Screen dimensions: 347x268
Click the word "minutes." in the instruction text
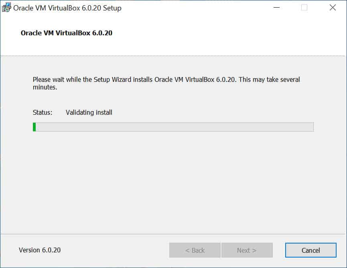[x=45, y=87]
